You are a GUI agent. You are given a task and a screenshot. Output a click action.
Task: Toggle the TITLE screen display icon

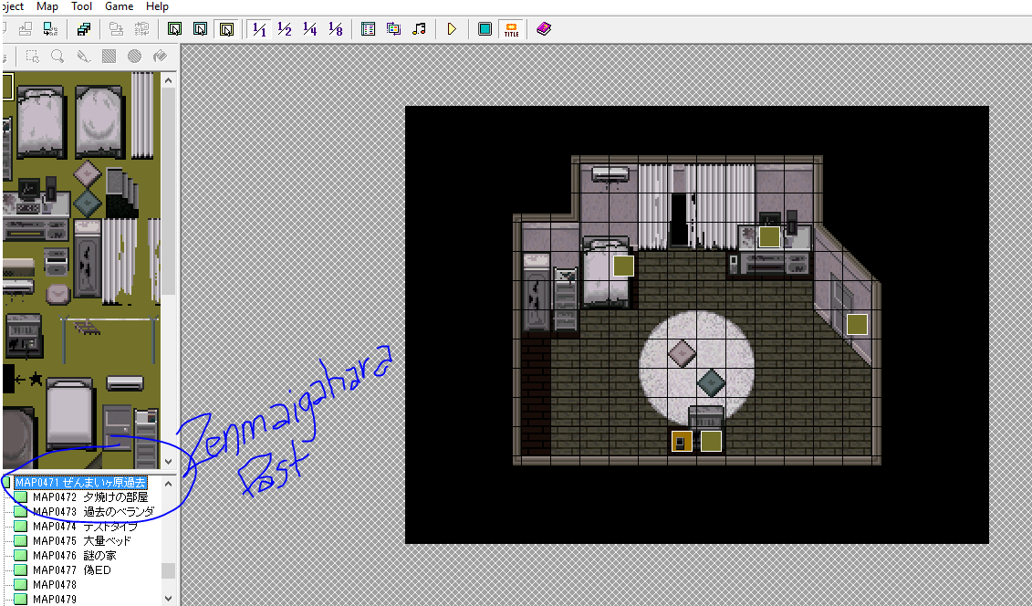(x=511, y=29)
